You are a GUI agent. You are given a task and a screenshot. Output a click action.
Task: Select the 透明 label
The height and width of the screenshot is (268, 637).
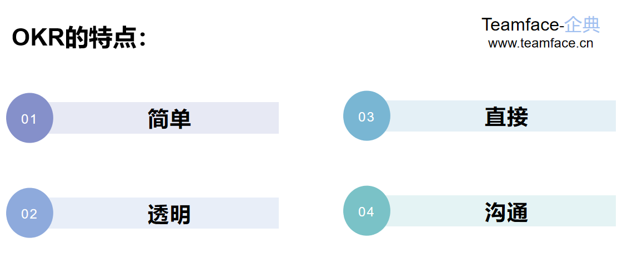(x=169, y=214)
